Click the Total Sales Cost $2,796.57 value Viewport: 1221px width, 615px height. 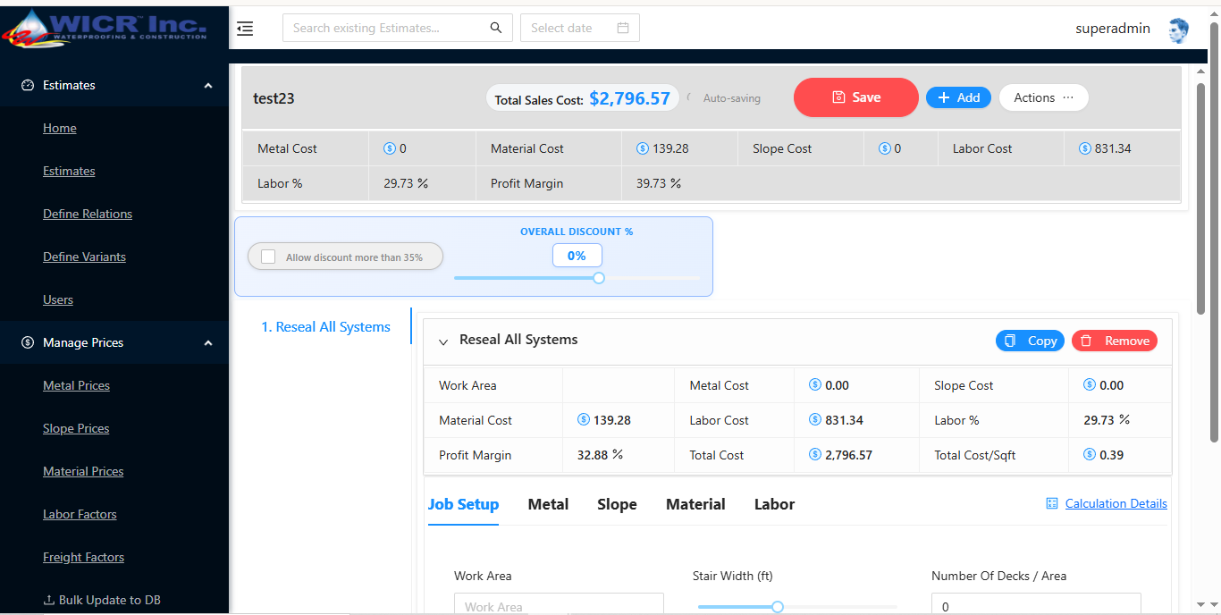(629, 98)
